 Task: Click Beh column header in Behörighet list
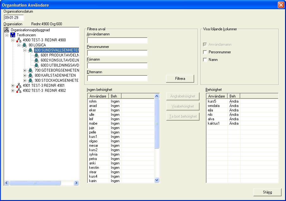[234, 96]
